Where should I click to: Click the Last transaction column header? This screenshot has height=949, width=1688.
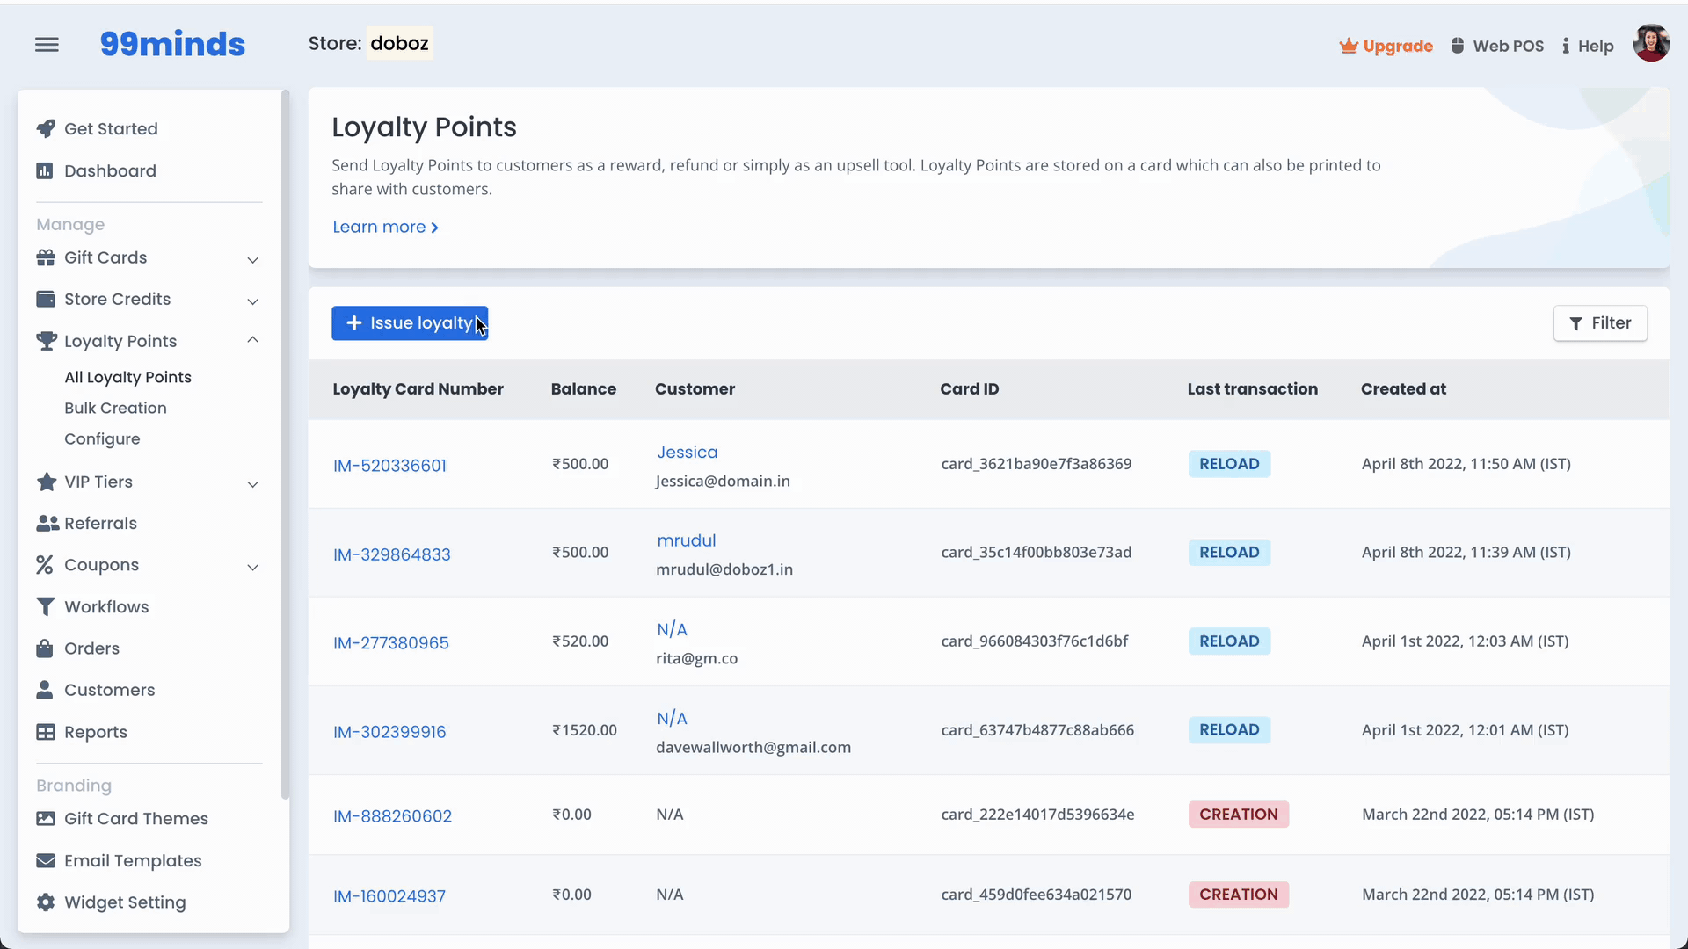(x=1252, y=389)
